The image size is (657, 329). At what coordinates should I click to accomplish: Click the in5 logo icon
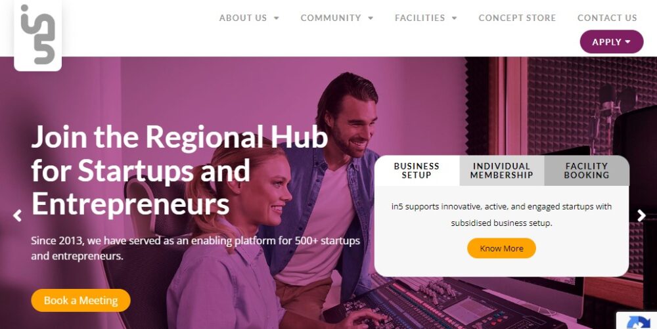[37, 35]
